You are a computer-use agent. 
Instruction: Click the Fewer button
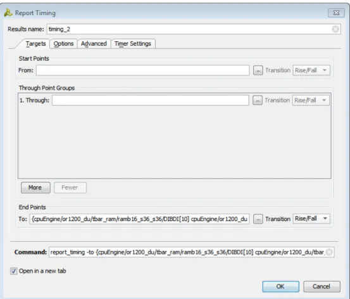pyautogui.click(x=70, y=188)
